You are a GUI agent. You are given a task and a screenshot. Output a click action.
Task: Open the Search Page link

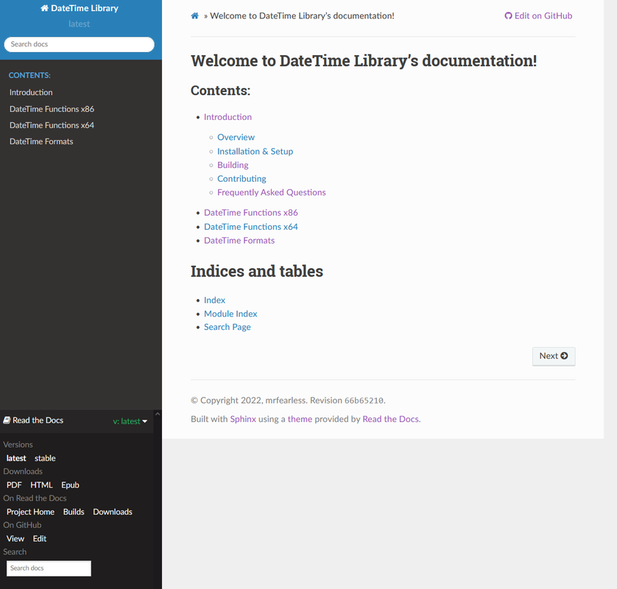[227, 328]
